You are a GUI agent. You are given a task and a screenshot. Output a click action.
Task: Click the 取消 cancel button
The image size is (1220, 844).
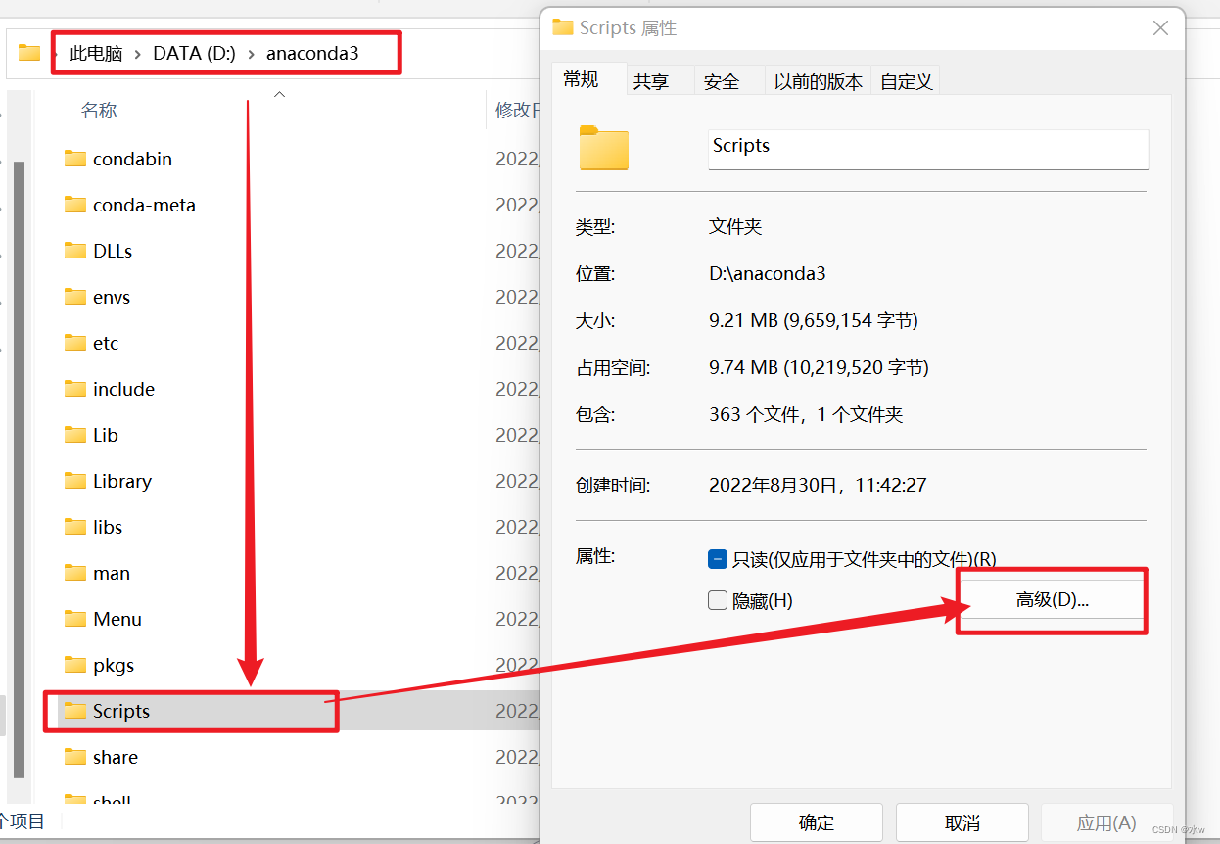962,822
